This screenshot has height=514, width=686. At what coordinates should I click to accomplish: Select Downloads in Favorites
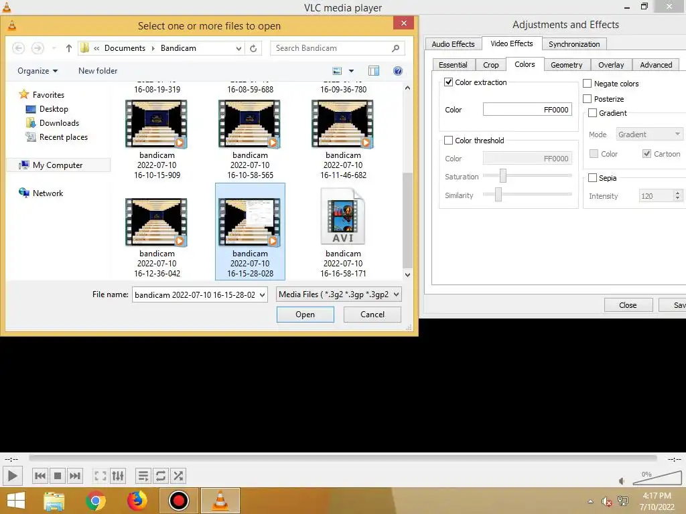[52, 123]
